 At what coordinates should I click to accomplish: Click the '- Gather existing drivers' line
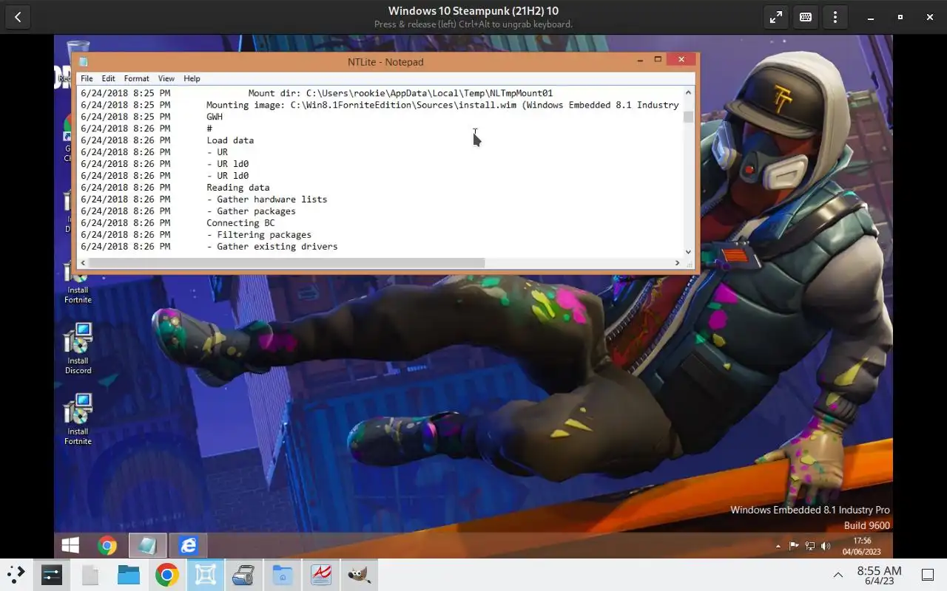pos(272,247)
